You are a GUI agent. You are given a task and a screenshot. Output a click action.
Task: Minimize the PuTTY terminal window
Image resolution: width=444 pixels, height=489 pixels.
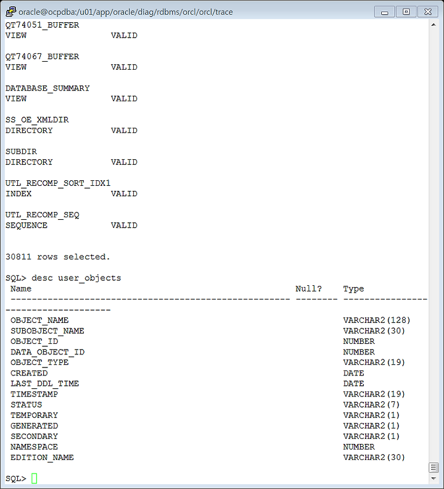384,12
